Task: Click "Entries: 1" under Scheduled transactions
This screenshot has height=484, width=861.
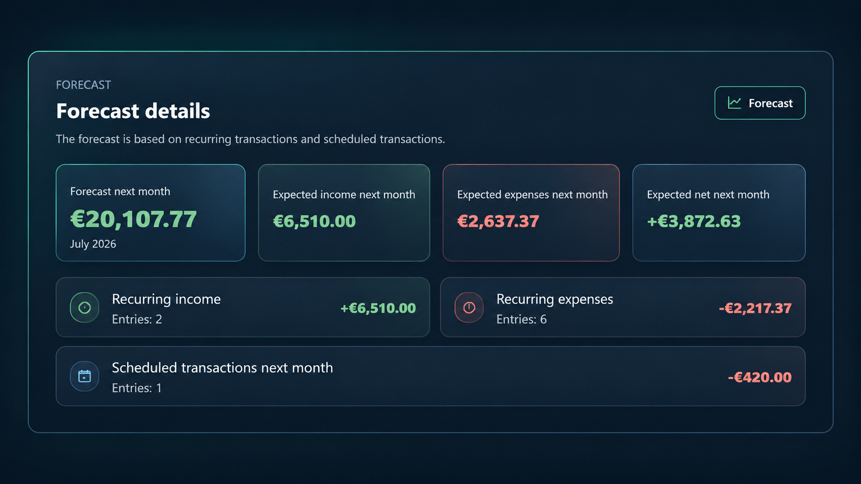Action: tap(137, 388)
